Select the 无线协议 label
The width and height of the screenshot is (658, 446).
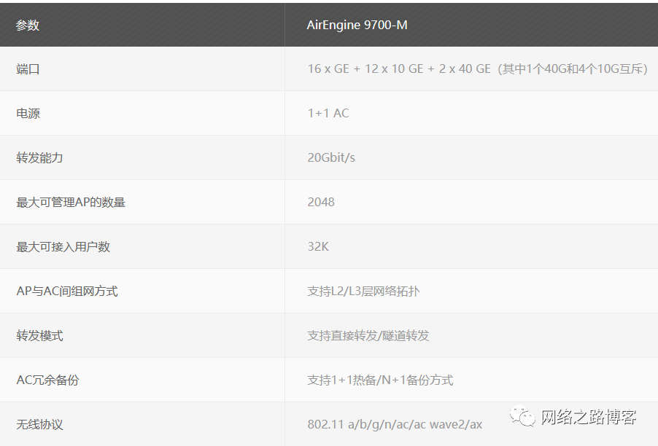click(x=39, y=425)
